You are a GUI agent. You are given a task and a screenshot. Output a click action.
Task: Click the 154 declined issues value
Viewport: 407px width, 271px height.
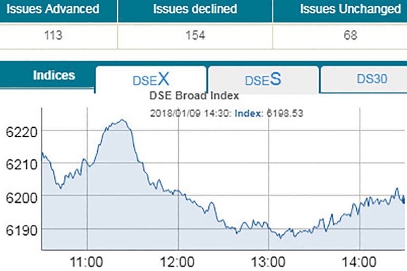[194, 35]
